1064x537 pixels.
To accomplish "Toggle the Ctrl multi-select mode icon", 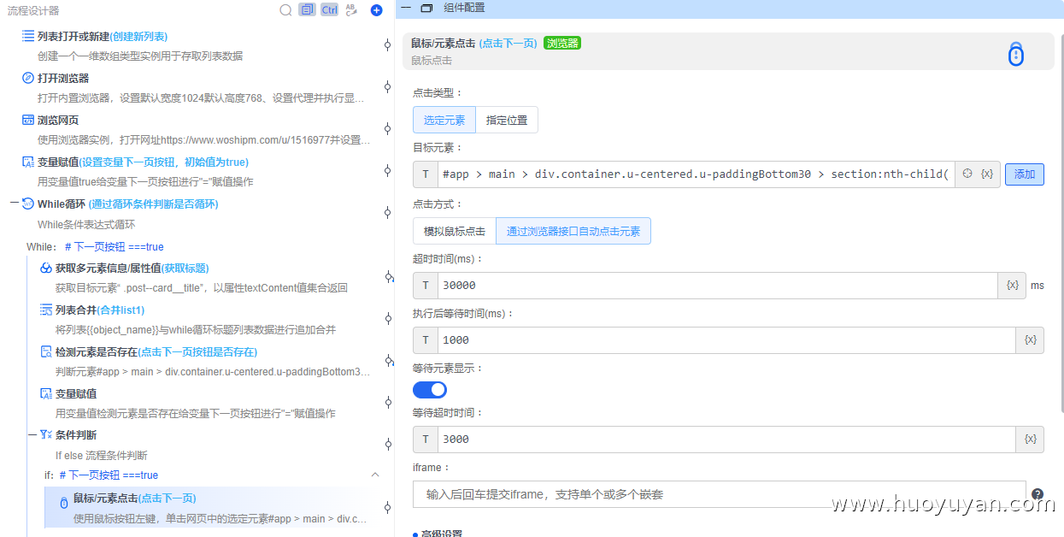I will click(x=329, y=10).
